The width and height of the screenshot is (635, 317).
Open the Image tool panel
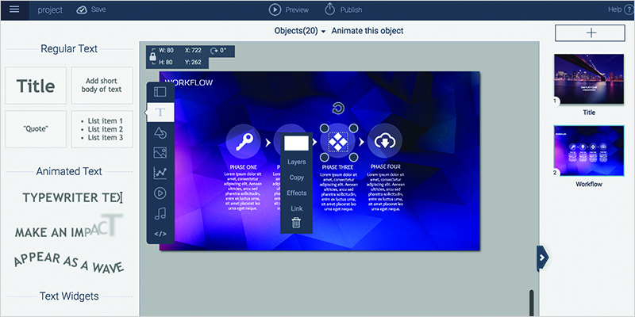(160, 152)
